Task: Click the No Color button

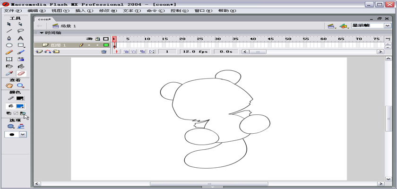Action: pos(16,113)
